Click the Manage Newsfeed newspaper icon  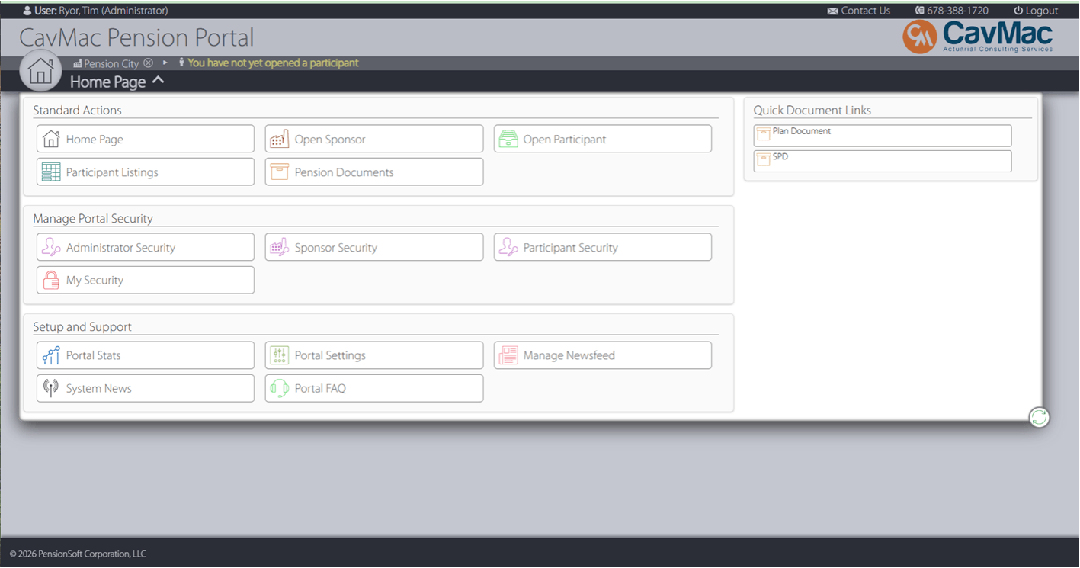pos(508,355)
